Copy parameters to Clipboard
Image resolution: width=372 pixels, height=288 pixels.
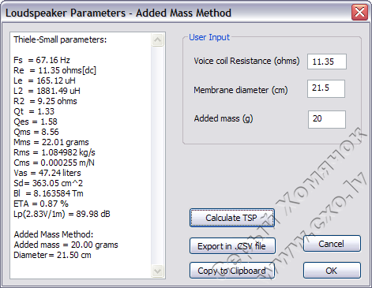tap(232, 271)
